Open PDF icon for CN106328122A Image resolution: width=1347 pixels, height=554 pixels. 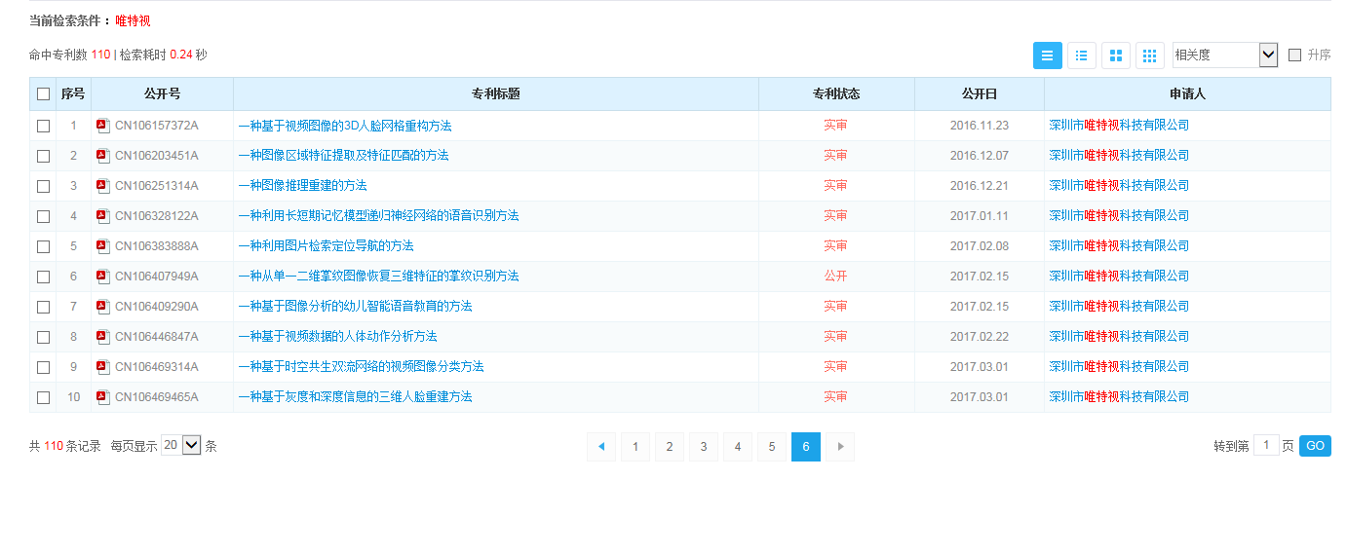point(102,216)
